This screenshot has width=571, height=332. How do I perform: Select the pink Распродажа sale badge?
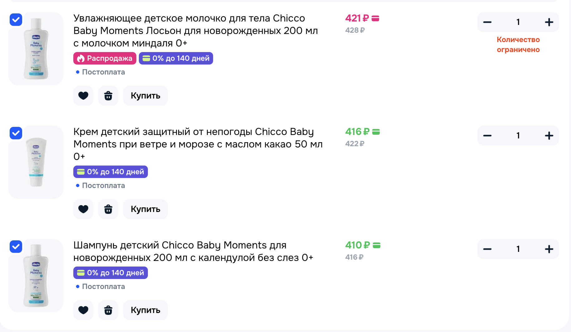tap(105, 58)
